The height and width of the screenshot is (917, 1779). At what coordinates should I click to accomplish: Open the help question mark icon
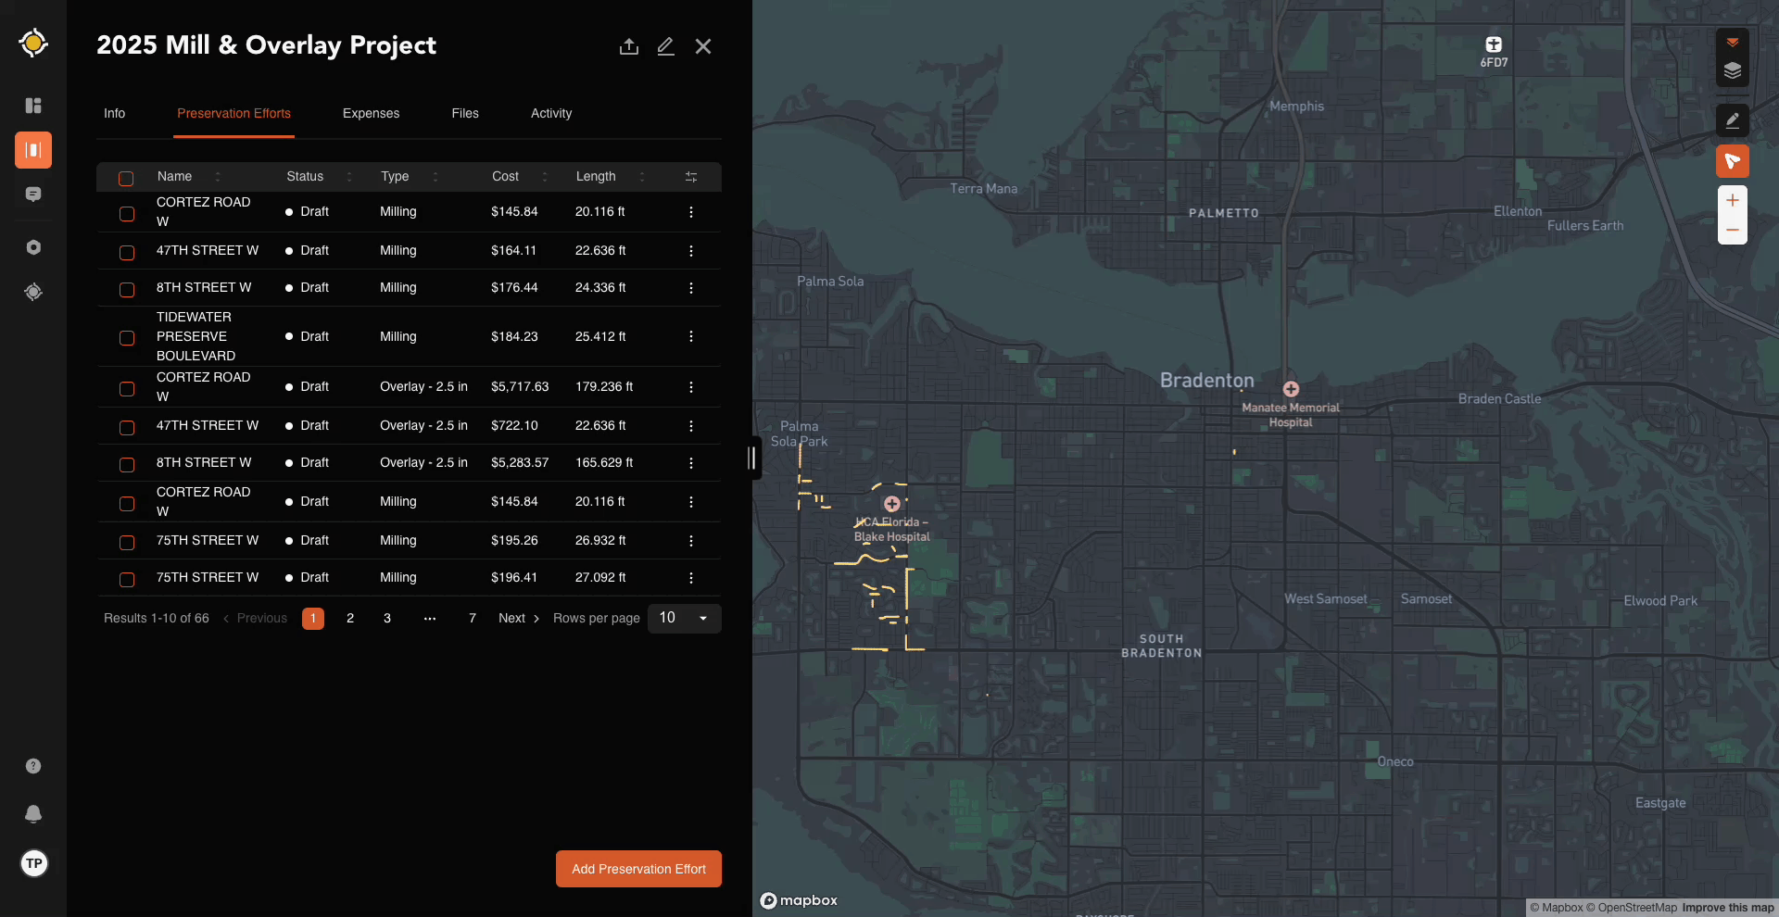(33, 766)
